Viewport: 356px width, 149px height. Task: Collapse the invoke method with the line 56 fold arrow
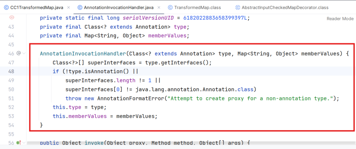24,143
